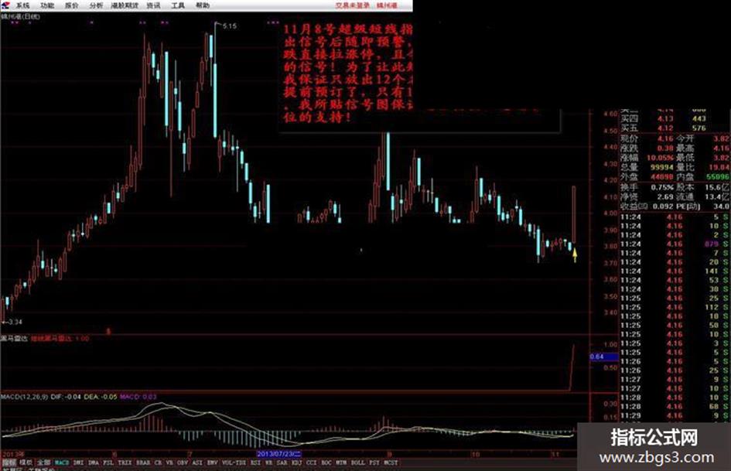The width and height of the screenshot is (731, 471).
Task: Switch to the MTM indicator tab
Action: (x=341, y=462)
